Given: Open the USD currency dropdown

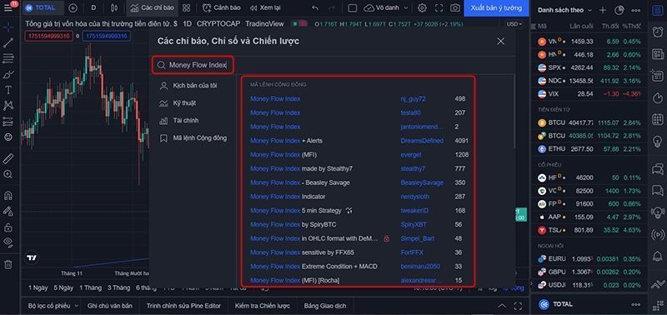Looking at the screenshot, I should (x=514, y=24).
